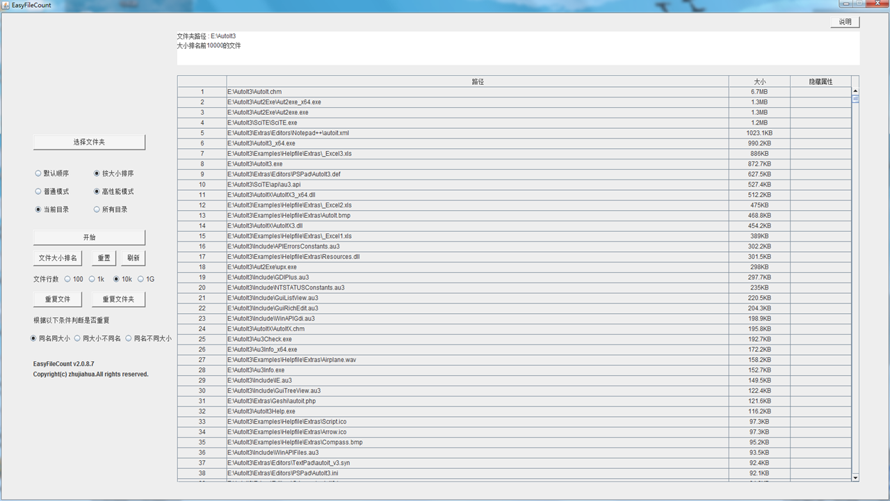Click the EasyFileCount title bar icon
This screenshot has width=890, height=501.
click(6, 5)
